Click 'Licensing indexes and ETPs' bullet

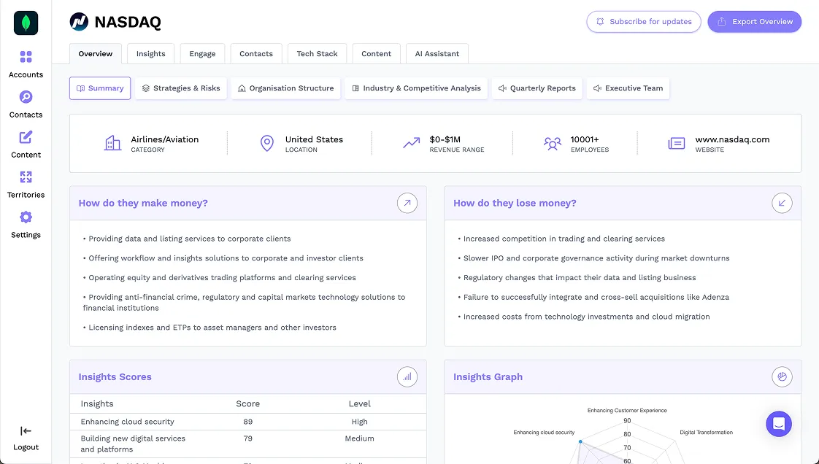209,328
